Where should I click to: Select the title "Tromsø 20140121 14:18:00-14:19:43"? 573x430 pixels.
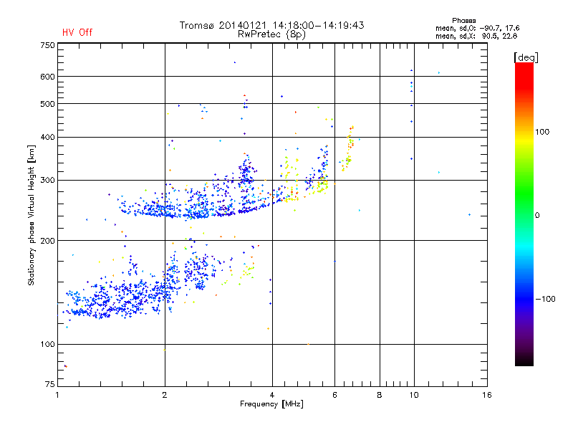point(271,25)
